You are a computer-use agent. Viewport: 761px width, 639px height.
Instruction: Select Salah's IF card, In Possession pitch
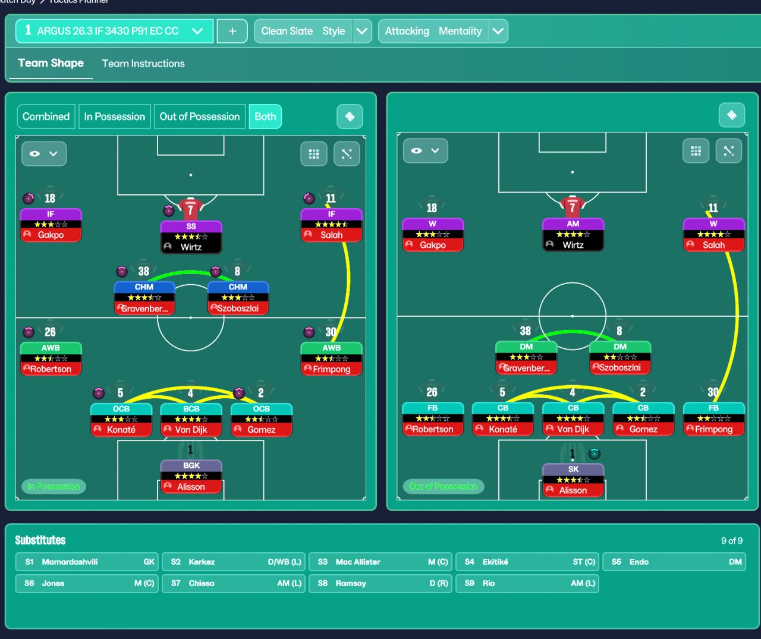coord(332,225)
